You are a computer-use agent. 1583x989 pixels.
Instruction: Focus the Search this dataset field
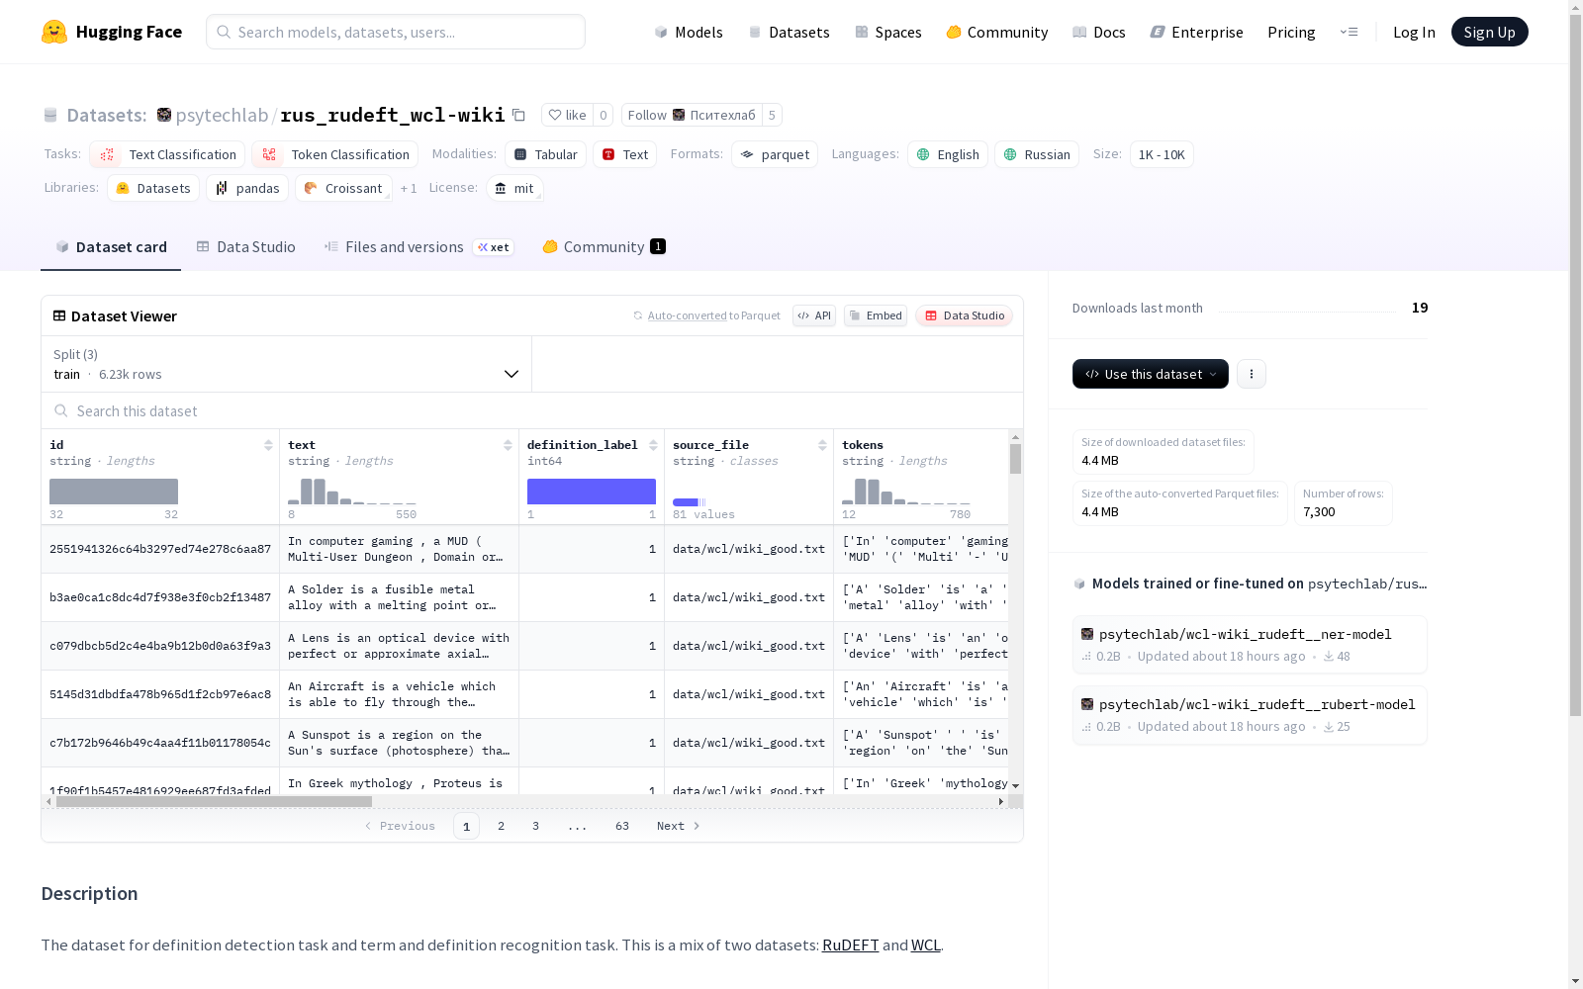[x=532, y=410]
